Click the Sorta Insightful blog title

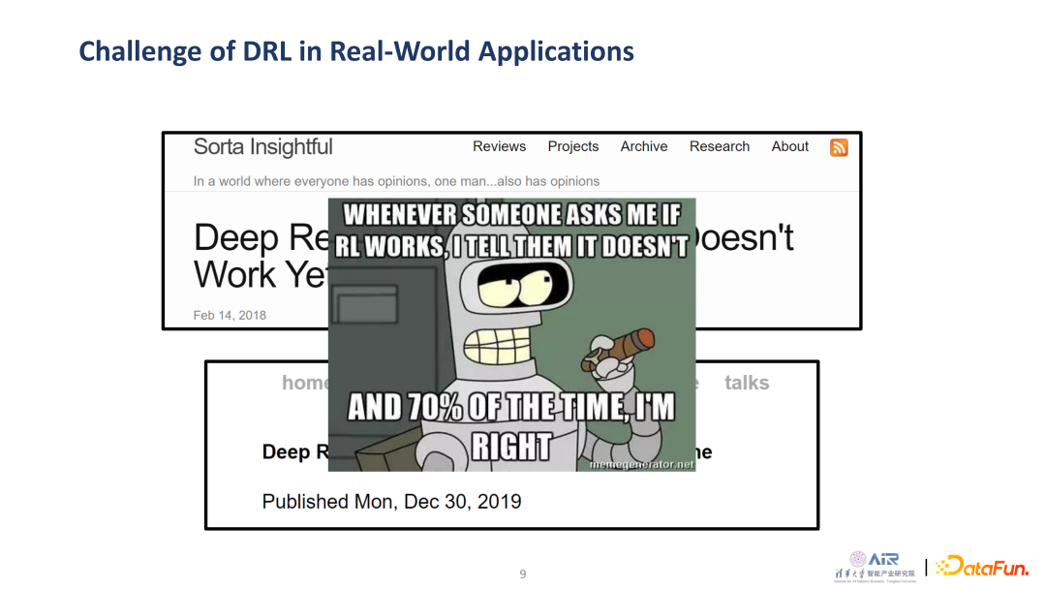click(x=262, y=146)
